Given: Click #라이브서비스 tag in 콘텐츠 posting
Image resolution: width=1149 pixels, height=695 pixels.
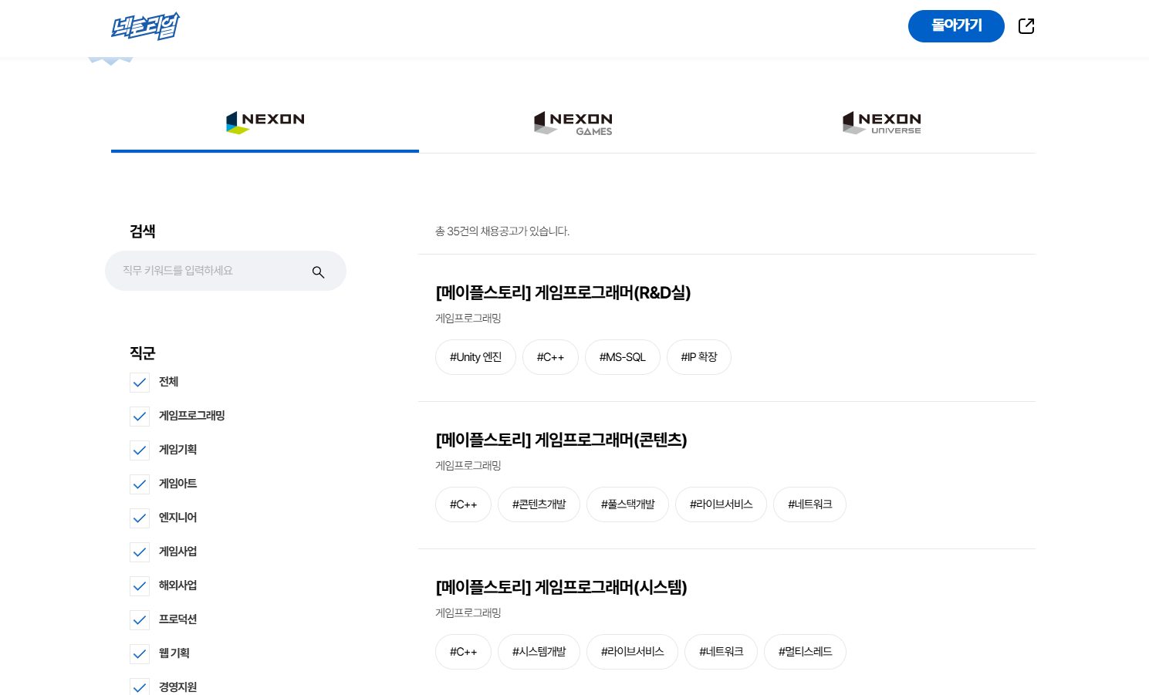Looking at the screenshot, I should coord(721,504).
